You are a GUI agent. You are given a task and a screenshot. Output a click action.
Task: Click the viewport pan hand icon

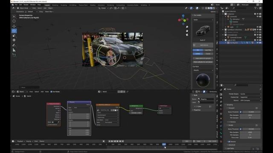(x=187, y=31)
